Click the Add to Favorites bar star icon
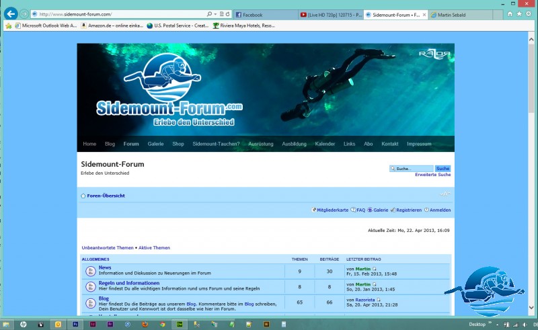The image size is (538, 330). click(x=9, y=26)
